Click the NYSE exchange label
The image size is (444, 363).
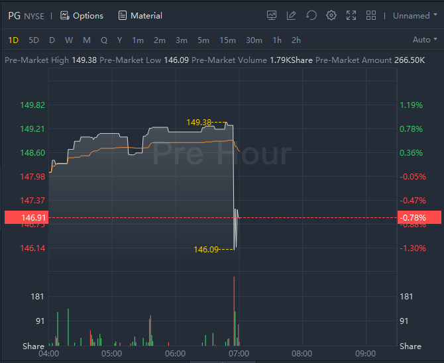pyautogui.click(x=34, y=16)
